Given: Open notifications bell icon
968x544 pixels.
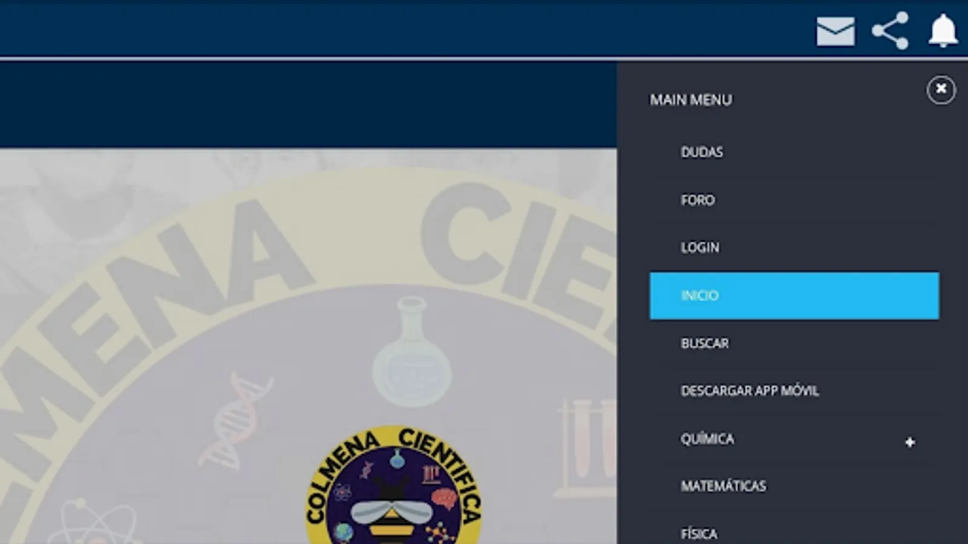Looking at the screenshot, I should point(943,31).
